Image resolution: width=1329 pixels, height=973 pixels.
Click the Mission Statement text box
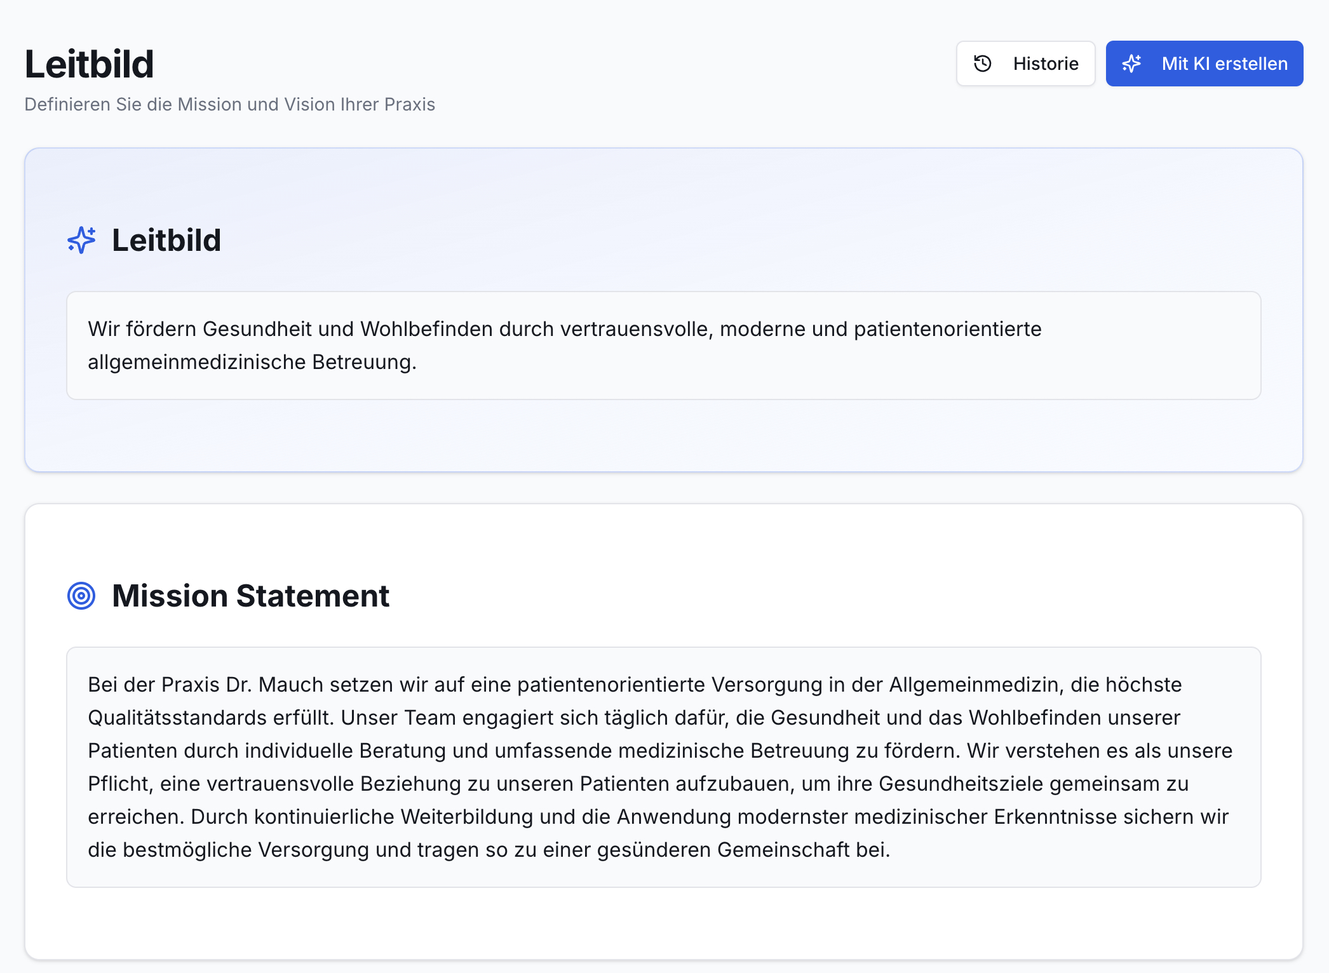coord(664,767)
